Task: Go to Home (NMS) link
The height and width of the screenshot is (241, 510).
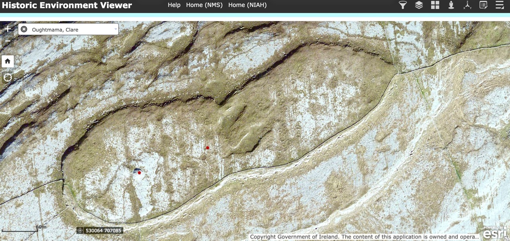Action: (x=204, y=5)
